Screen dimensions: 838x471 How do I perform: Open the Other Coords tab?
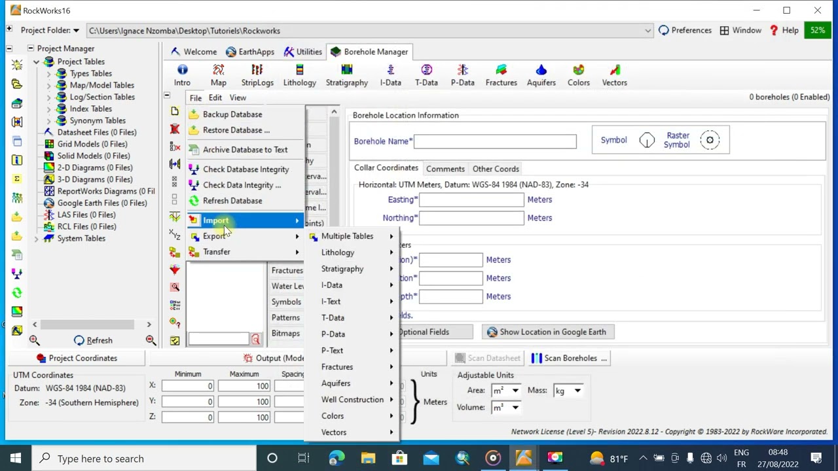496,169
